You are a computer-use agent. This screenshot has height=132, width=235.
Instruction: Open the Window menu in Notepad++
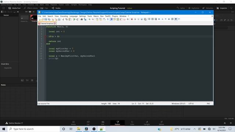[123, 16]
